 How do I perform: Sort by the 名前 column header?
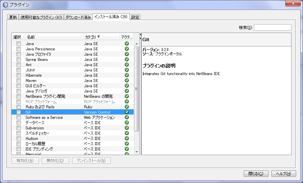click(54, 37)
